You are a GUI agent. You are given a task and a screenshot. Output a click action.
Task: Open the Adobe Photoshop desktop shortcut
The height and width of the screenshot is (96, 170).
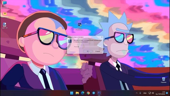(x=79, y=26)
